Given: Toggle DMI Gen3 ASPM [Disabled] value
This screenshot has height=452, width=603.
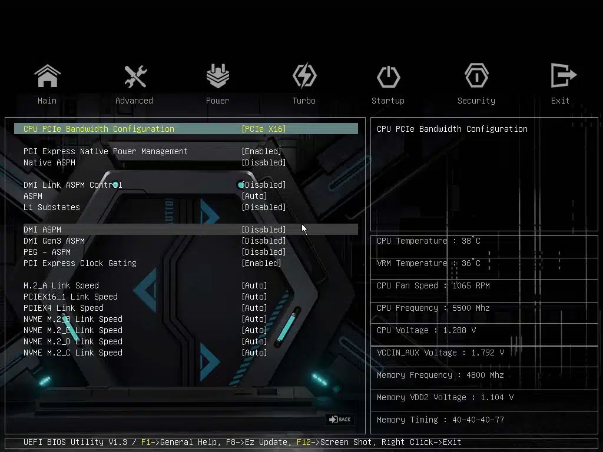Looking at the screenshot, I should click(x=264, y=241).
